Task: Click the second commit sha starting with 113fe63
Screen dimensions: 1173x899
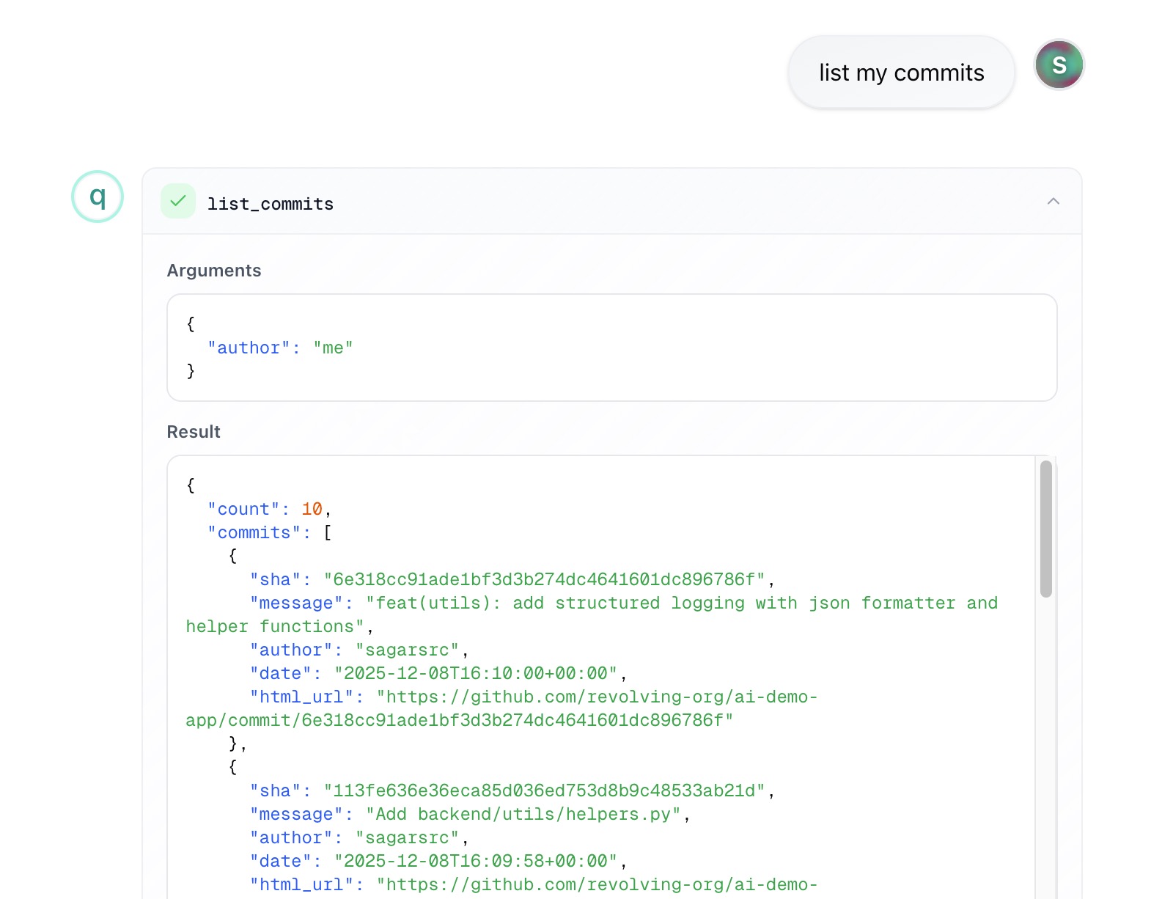Action: coord(544,791)
